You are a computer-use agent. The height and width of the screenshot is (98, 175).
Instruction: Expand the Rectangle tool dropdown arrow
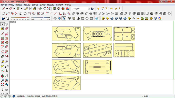point(22,9)
